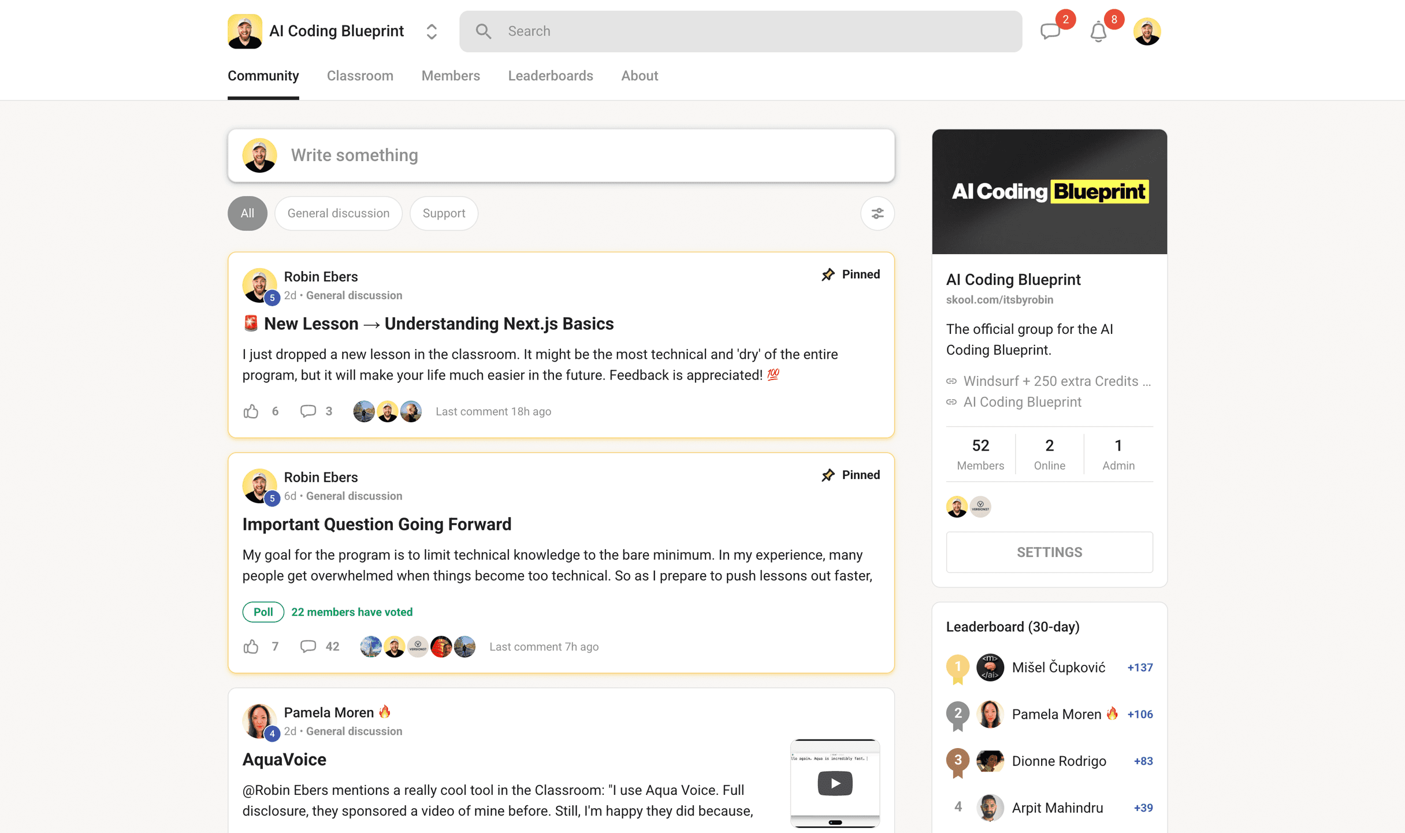Like the Important Question Going Forward post
The width and height of the screenshot is (1405, 833).
coord(251,646)
